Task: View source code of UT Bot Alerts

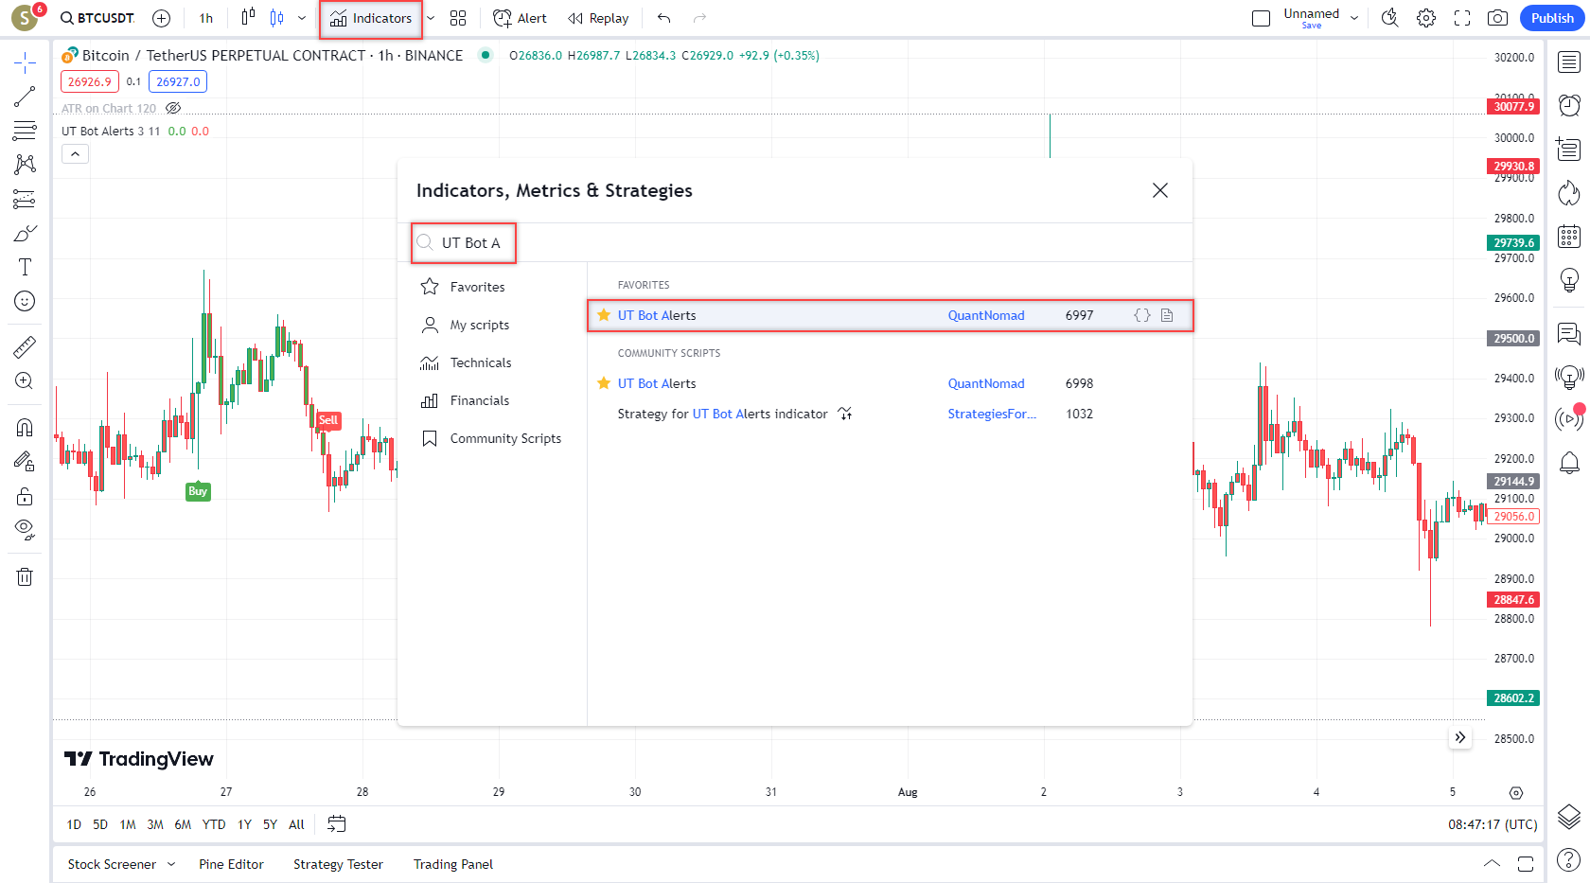Action: (1142, 315)
